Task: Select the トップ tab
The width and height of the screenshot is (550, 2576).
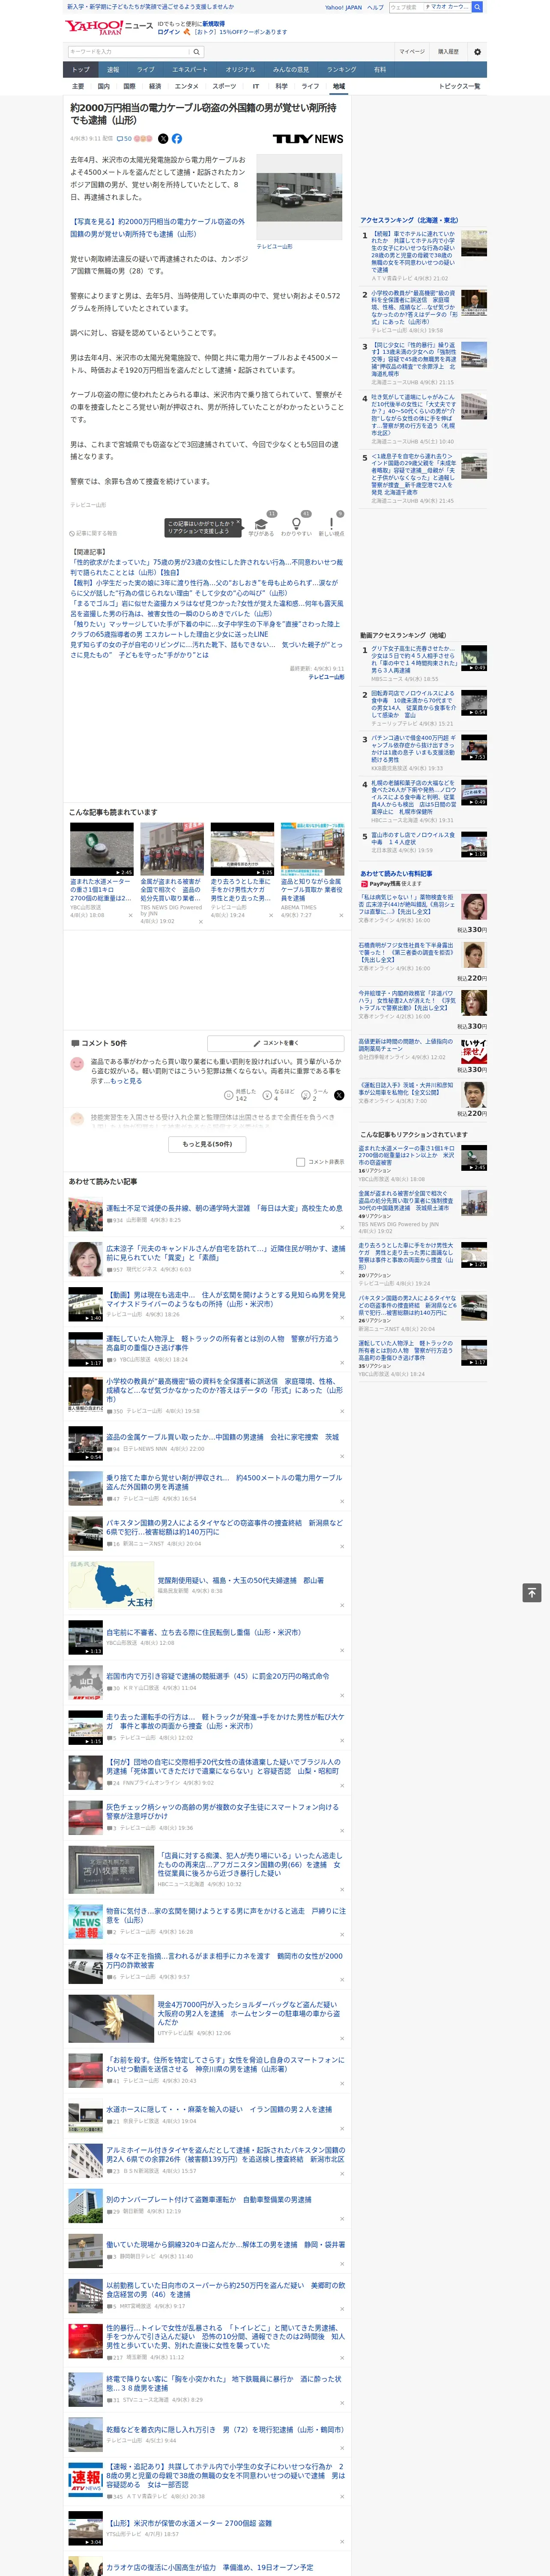Action: point(81,69)
